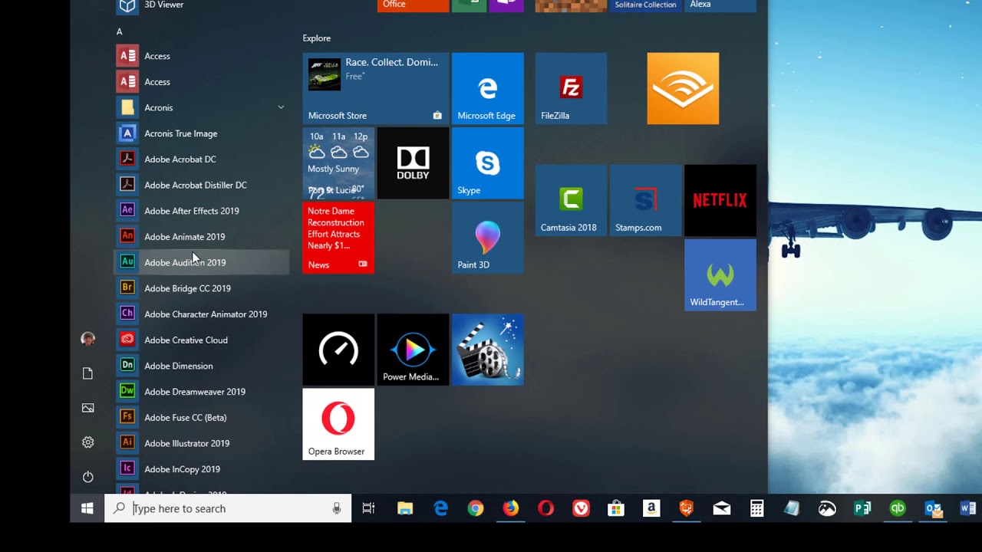Open the Weather tile showing Mostly Sunny
The image size is (982, 552).
(338, 163)
